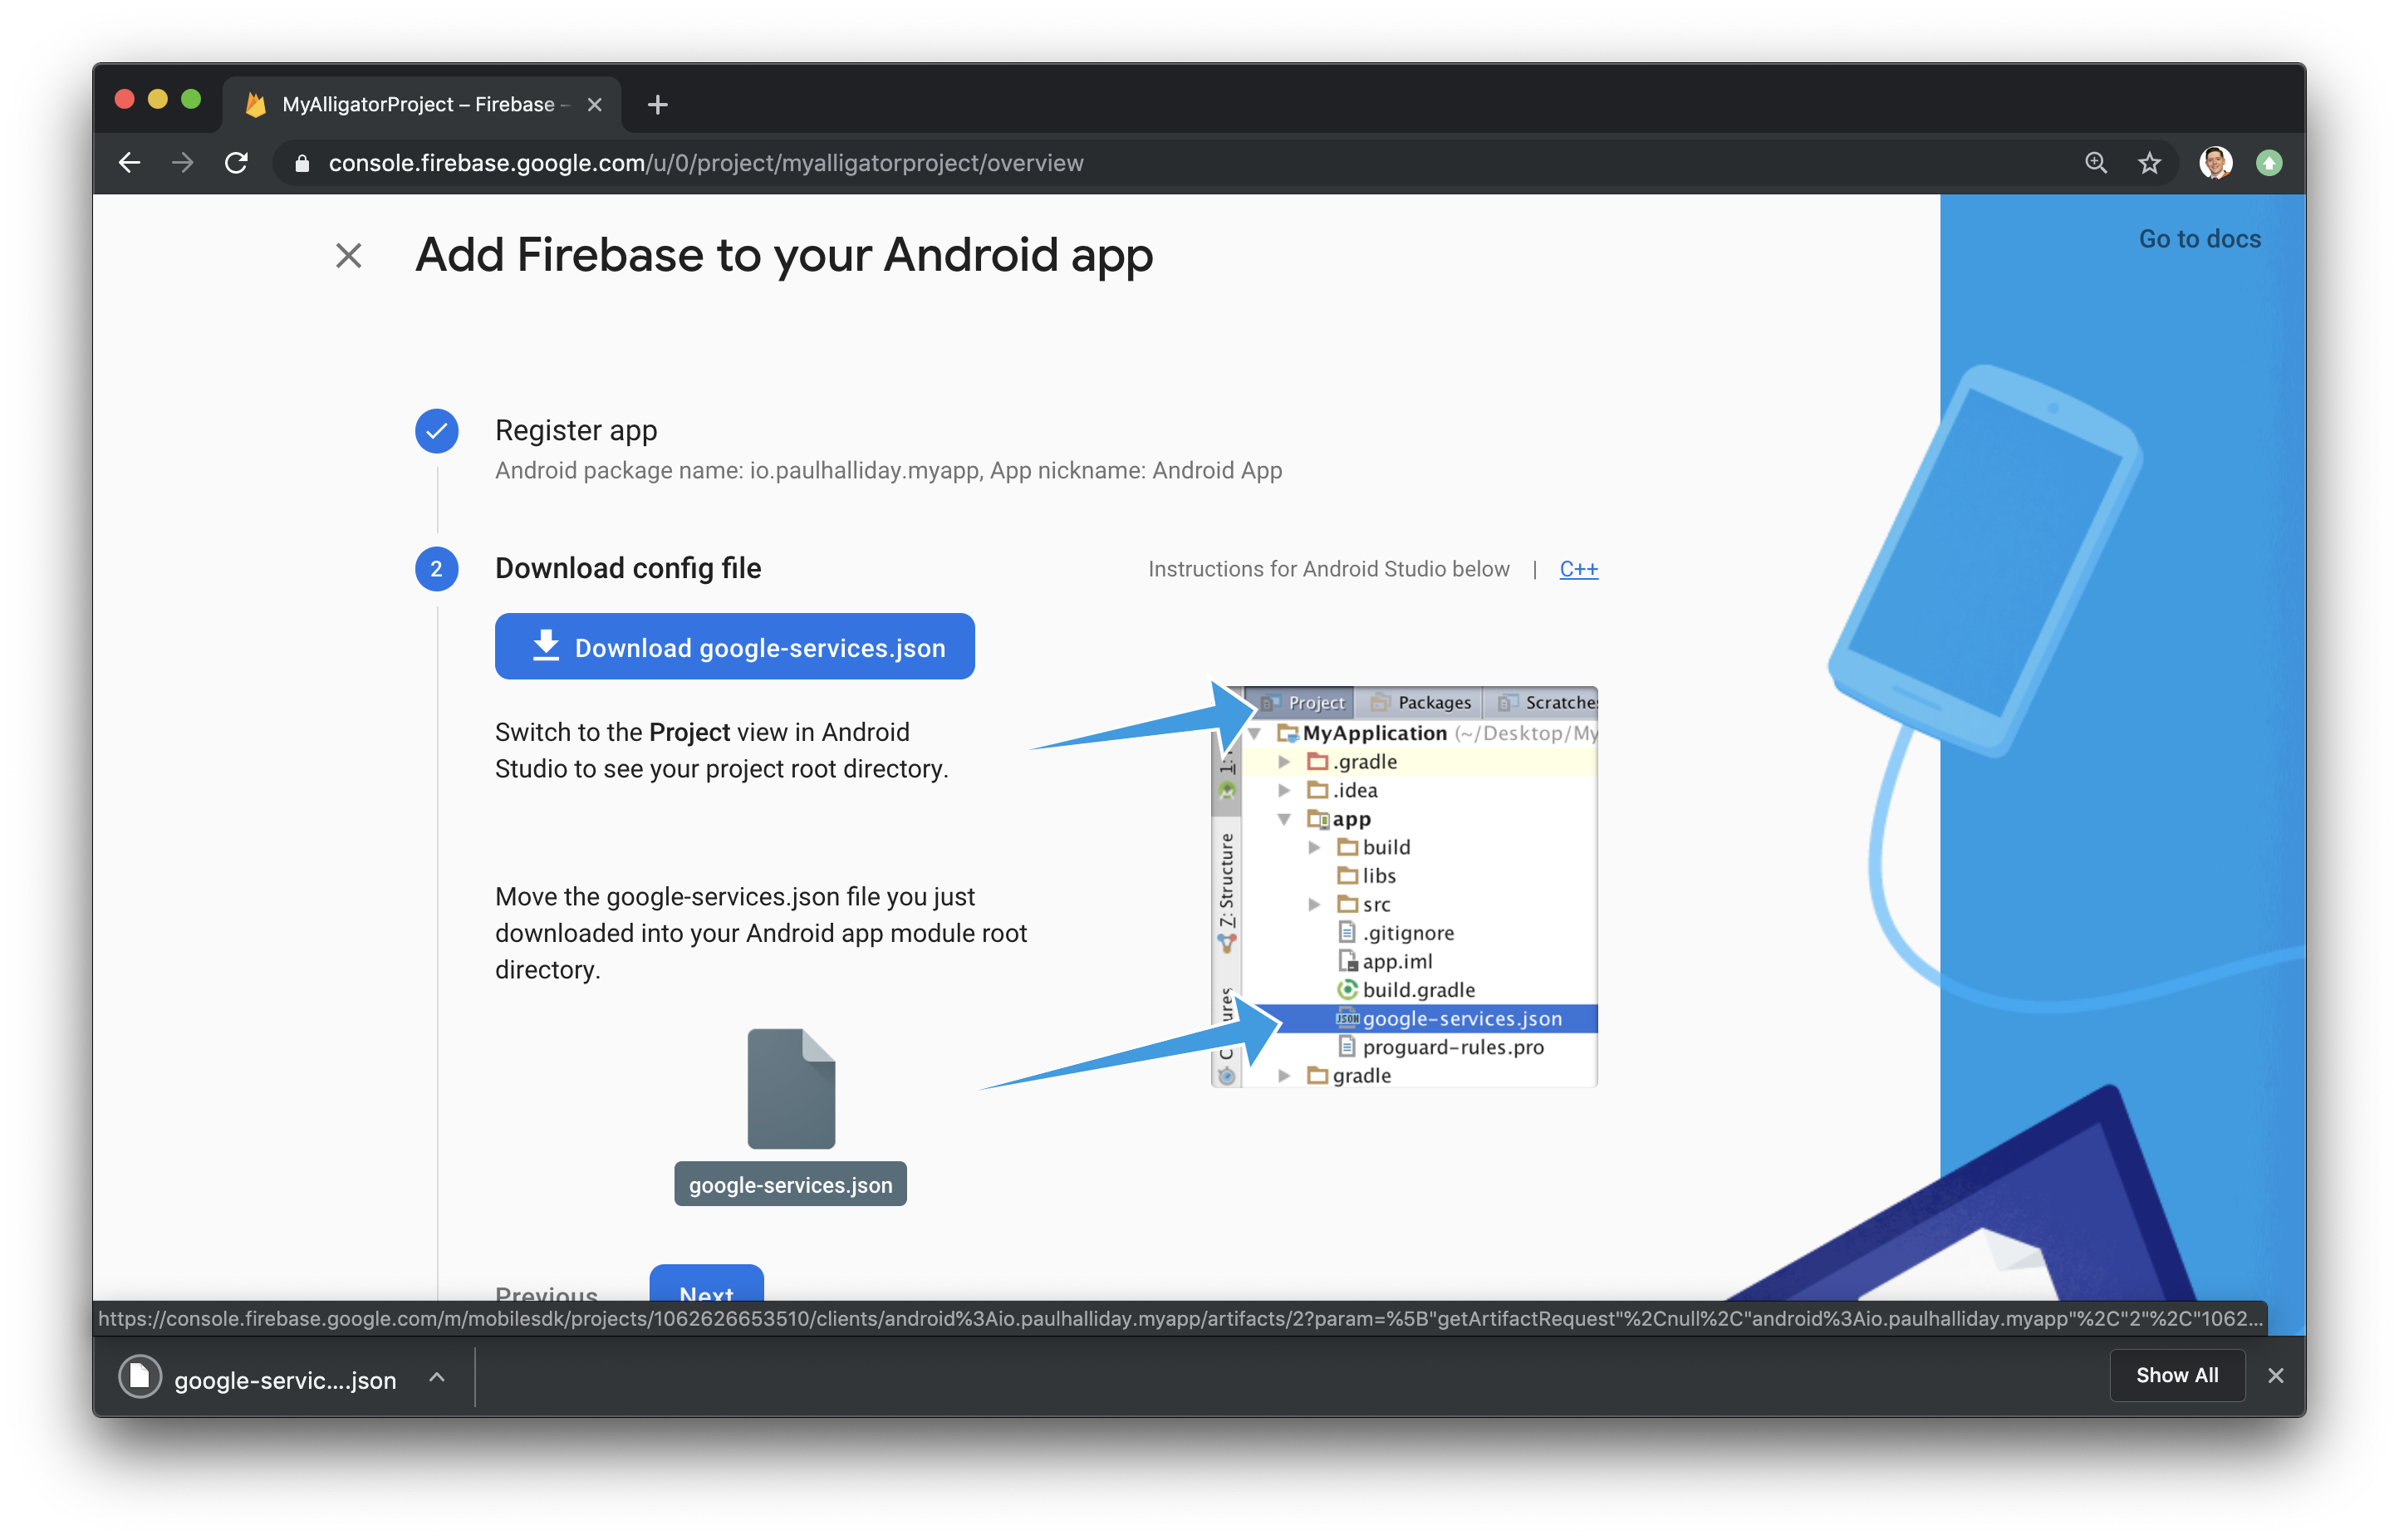Close the MyAlligatorProject Firebase tab
This screenshot has height=1540, width=2399.
pos(594,105)
